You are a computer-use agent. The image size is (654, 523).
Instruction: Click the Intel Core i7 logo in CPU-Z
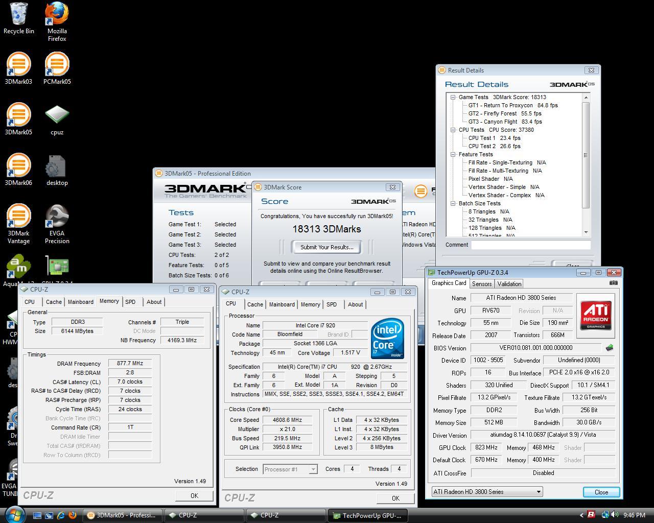[387, 338]
